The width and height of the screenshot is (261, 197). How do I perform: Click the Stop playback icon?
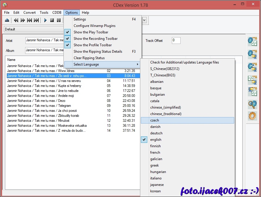pyautogui.click(x=52, y=20)
